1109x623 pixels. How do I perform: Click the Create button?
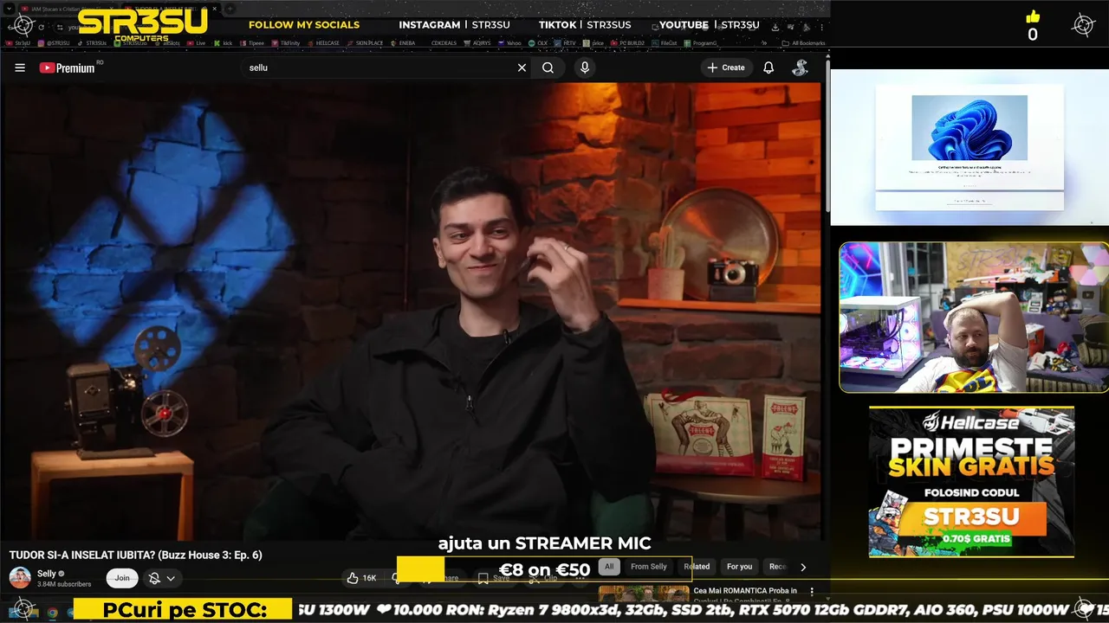tap(726, 67)
